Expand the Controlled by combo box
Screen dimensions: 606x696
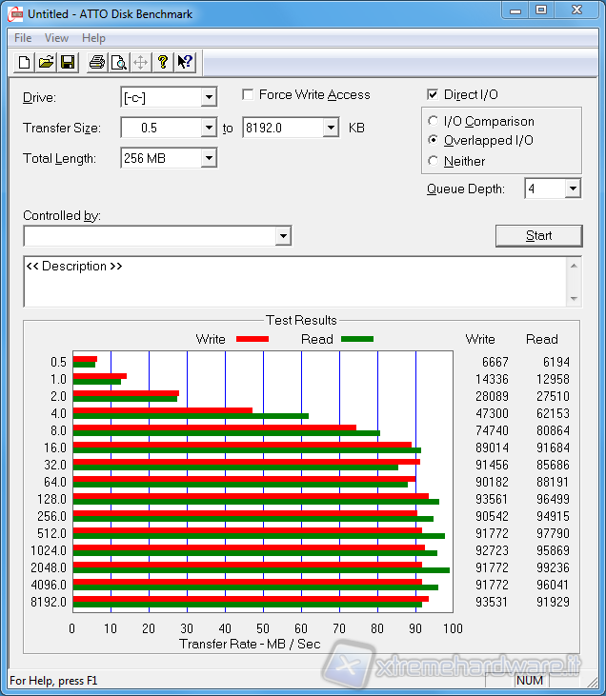click(282, 236)
